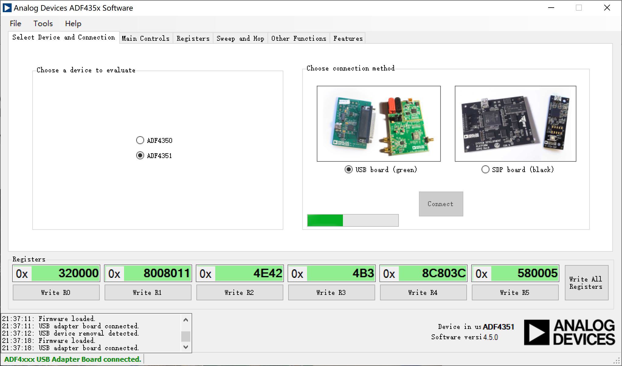Click the connection progress bar
The image size is (622, 366).
(353, 220)
